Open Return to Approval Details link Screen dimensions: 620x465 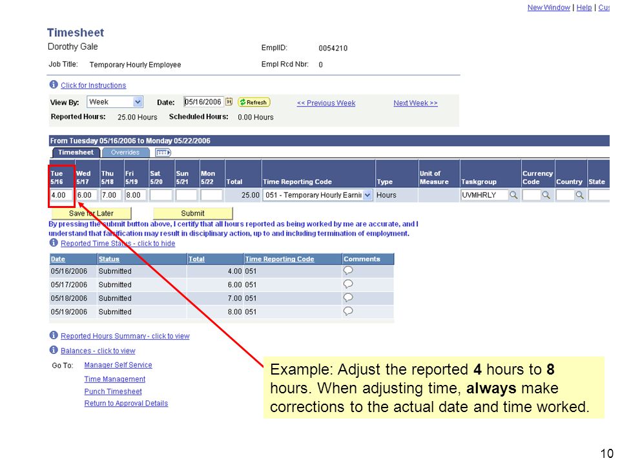(x=126, y=403)
